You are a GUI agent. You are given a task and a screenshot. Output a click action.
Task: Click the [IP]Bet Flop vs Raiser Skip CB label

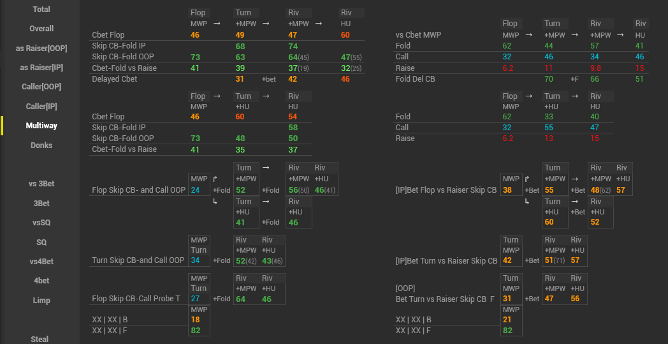click(x=446, y=190)
